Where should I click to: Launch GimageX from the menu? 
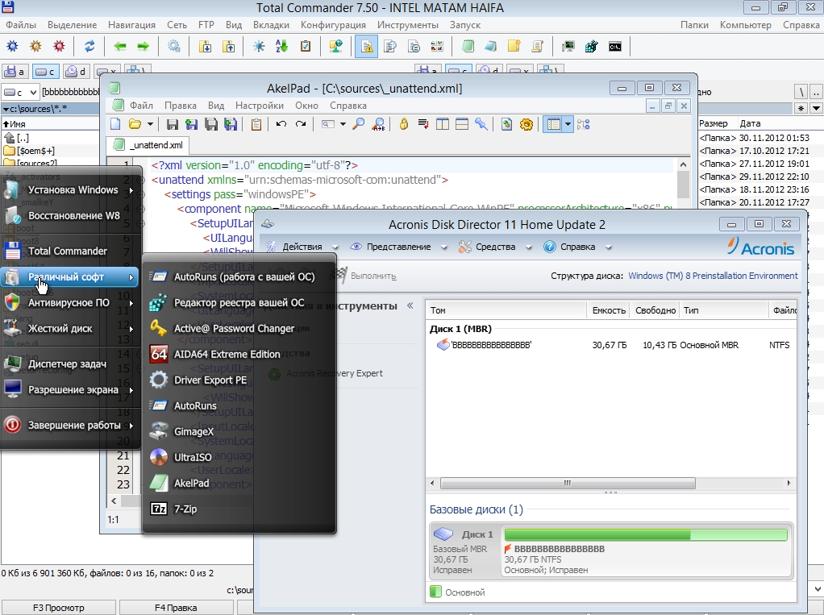194,431
